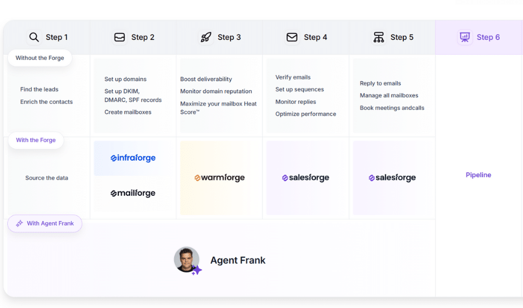The width and height of the screenshot is (523, 308).
Task: Click the Set up domains text
Action: click(126, 79)
